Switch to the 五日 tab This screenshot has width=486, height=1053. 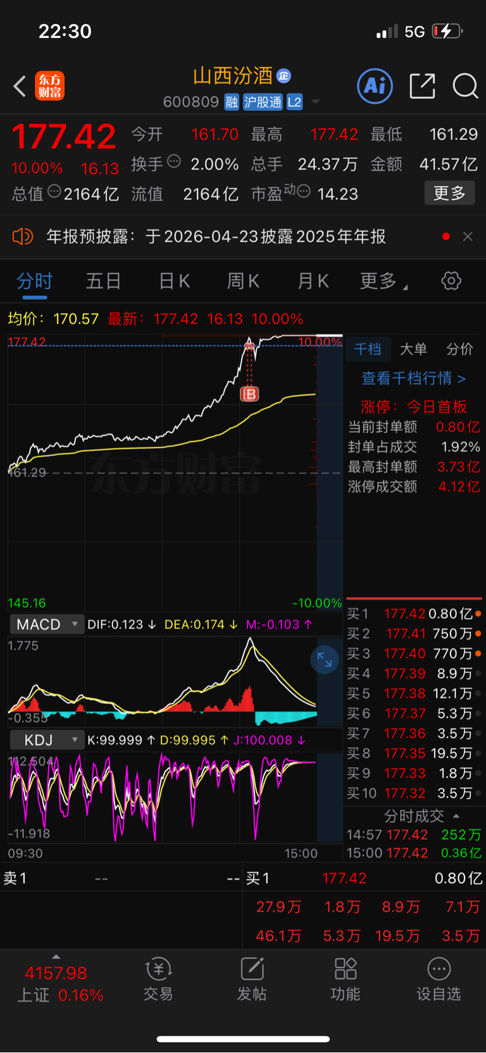point(103,281)
